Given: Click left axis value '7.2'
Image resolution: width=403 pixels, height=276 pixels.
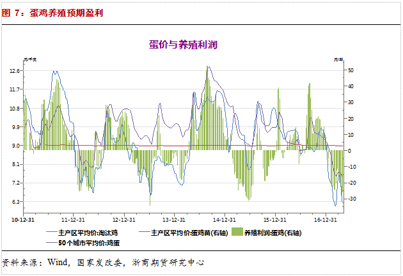Looking at the screenshot, I should [16, 183].
